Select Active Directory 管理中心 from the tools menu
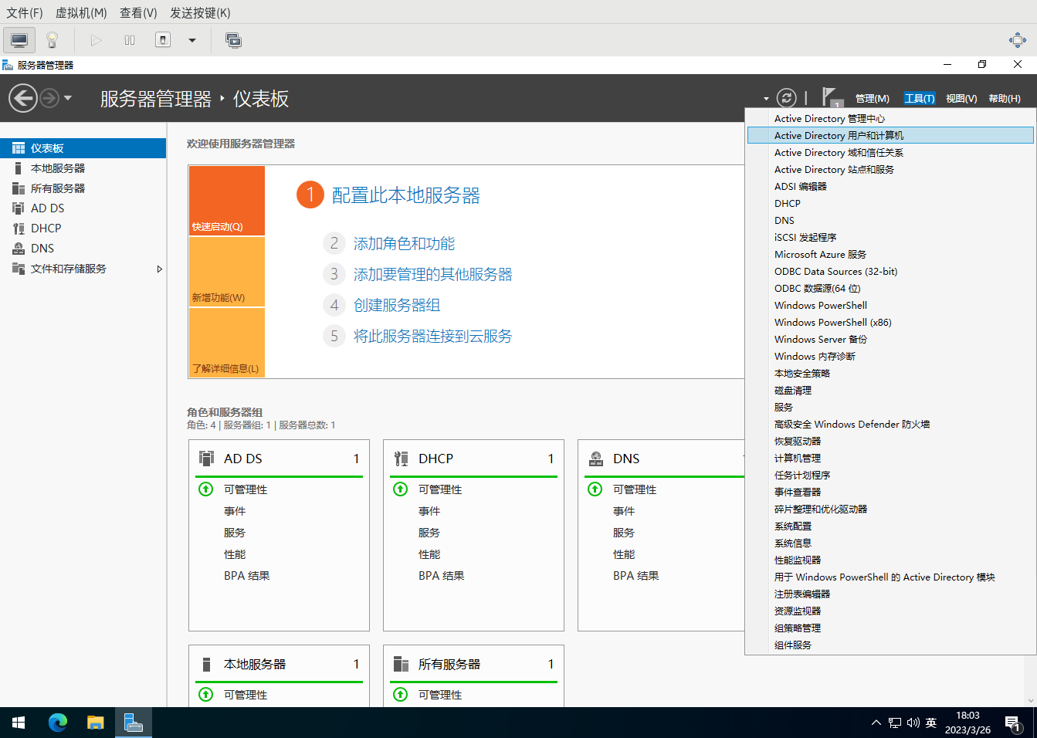Image resolution: width=1037 pixels, height=738 pixels. pos(890,119)
